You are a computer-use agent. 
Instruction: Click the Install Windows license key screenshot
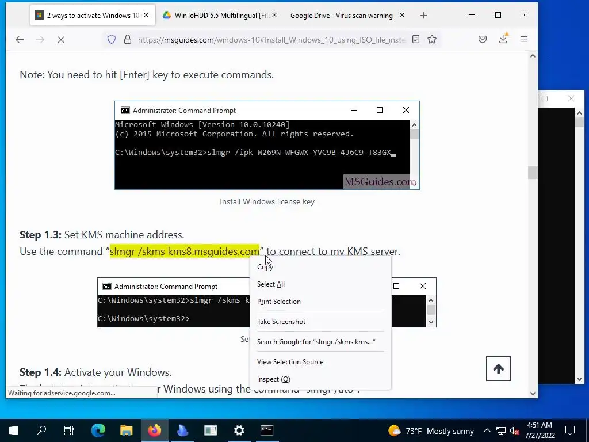[x=267, y=145]
